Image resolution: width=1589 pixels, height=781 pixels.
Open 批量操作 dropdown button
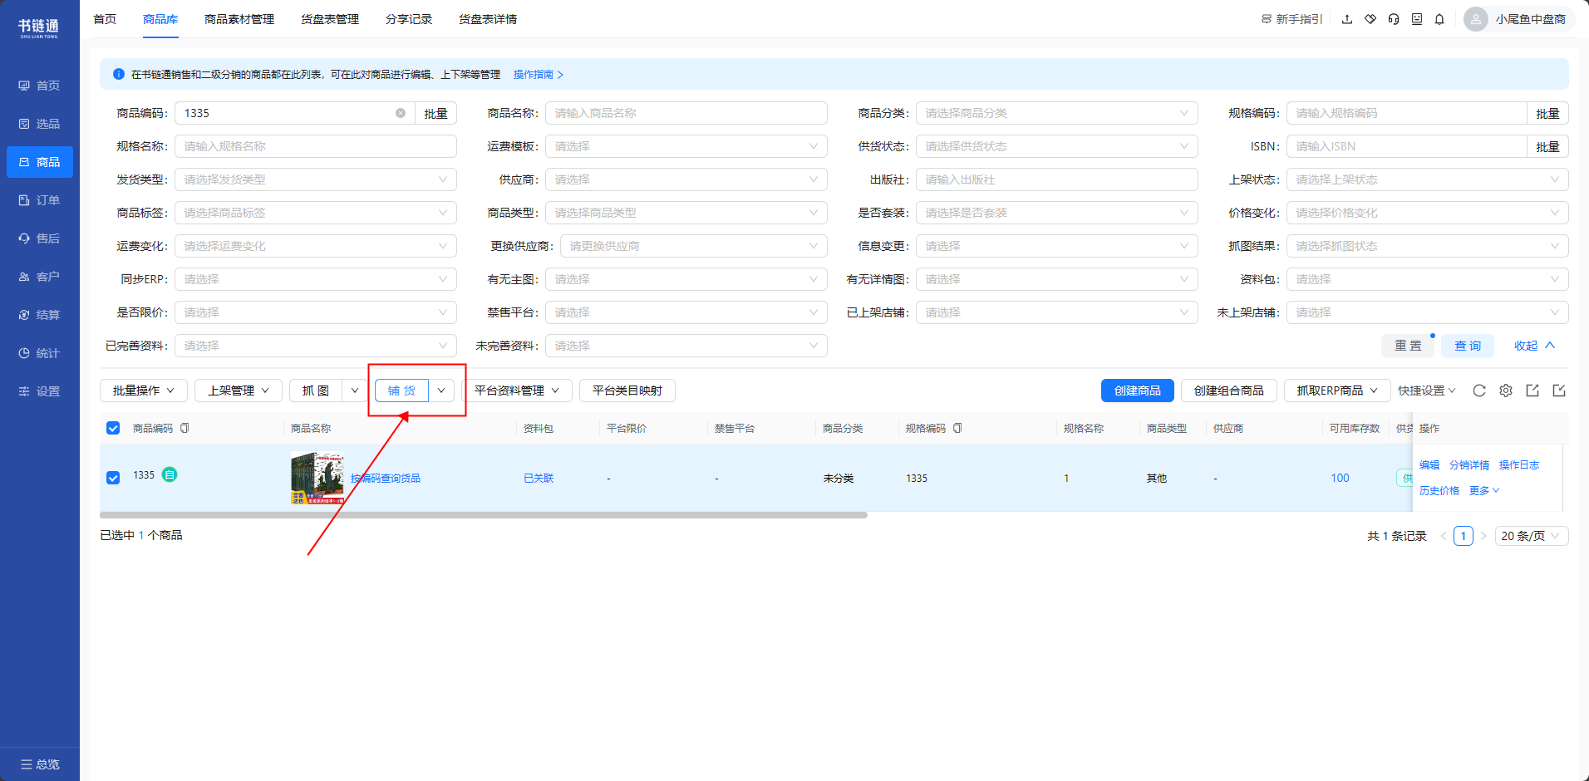tap(144, 390)
